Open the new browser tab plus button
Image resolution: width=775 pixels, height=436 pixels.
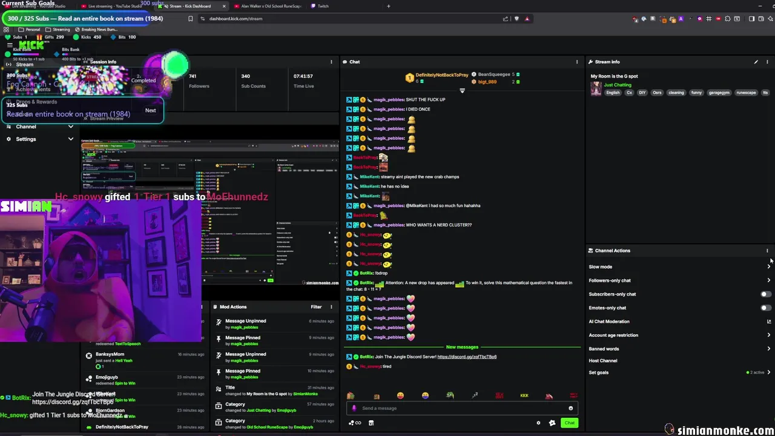(388, 6)
